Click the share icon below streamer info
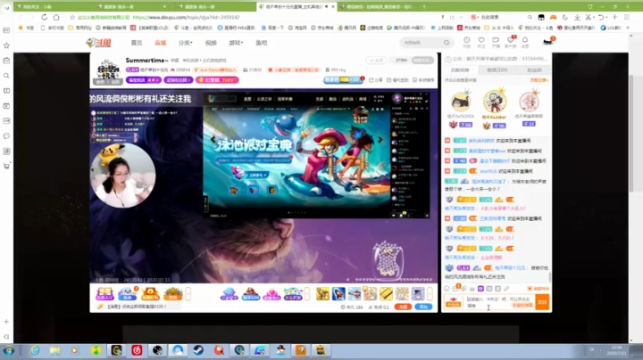This screenshot has height=360, width=643. (376, 80)
